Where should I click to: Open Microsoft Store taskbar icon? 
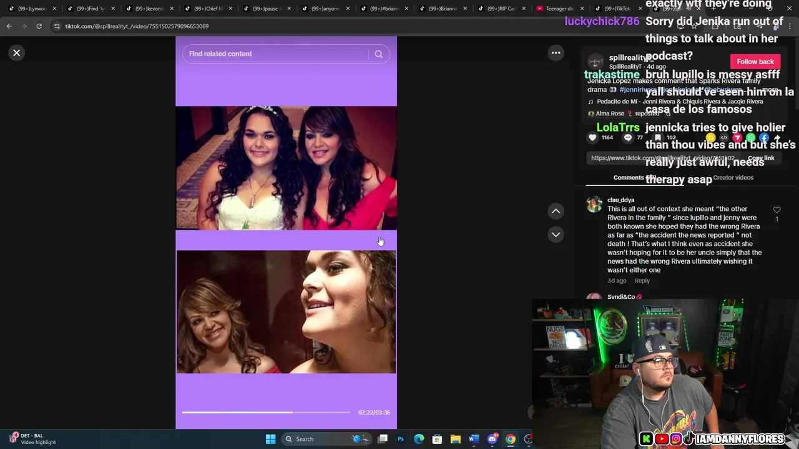pyautogui.click(x=437, y=439)
